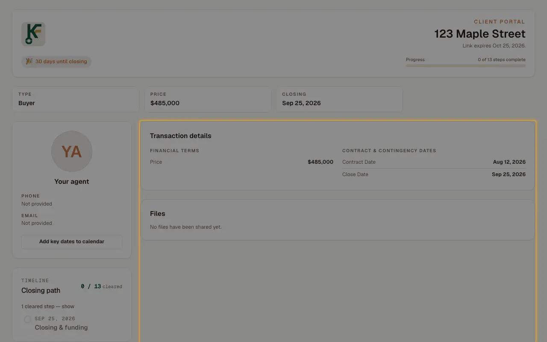Click the '0 of 13 steps complete' label
The width and height of the screenshot is (547, 342).
coord(502,60)
